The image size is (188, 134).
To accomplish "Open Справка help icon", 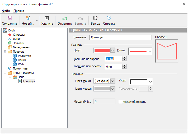I will (109, 18).
